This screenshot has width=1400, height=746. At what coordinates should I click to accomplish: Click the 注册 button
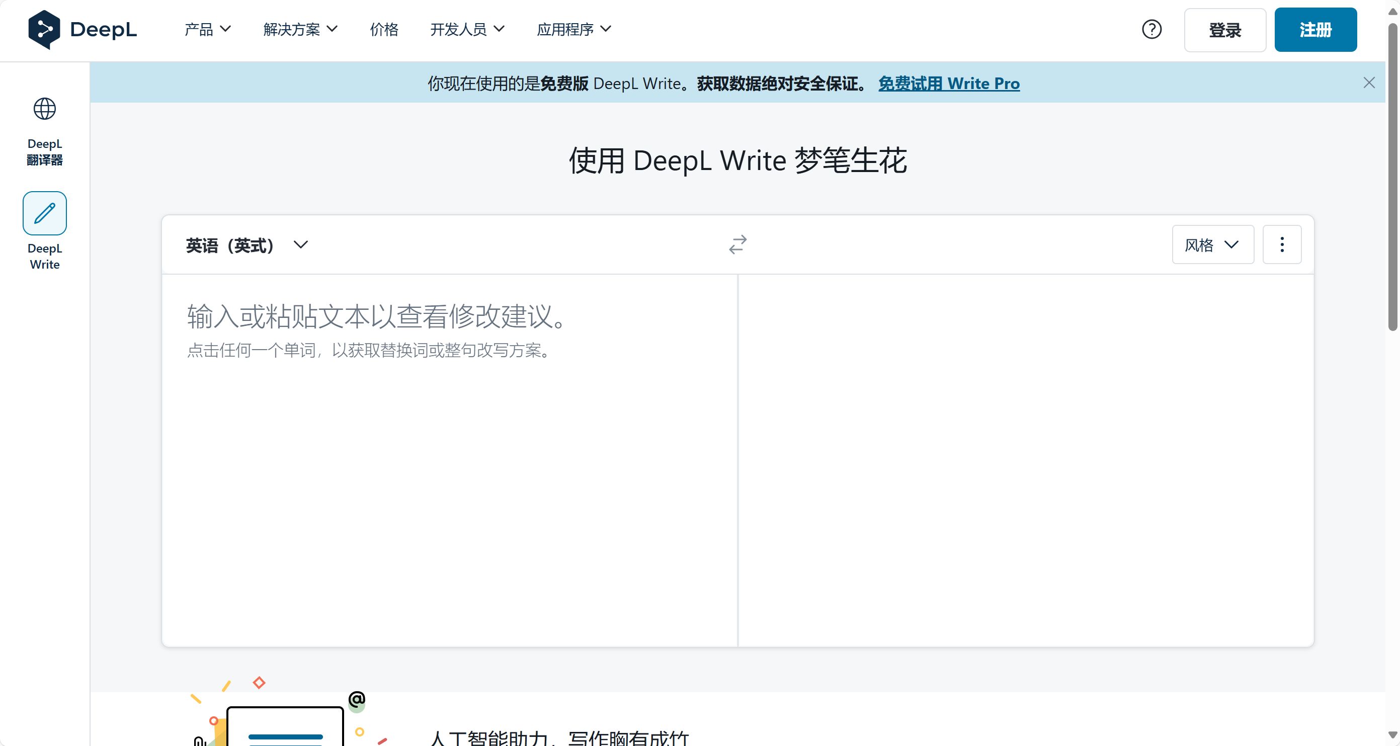[1315, 30]
